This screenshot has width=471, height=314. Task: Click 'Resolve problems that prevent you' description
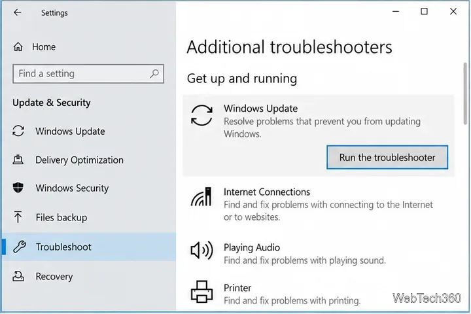pos(322,128)
